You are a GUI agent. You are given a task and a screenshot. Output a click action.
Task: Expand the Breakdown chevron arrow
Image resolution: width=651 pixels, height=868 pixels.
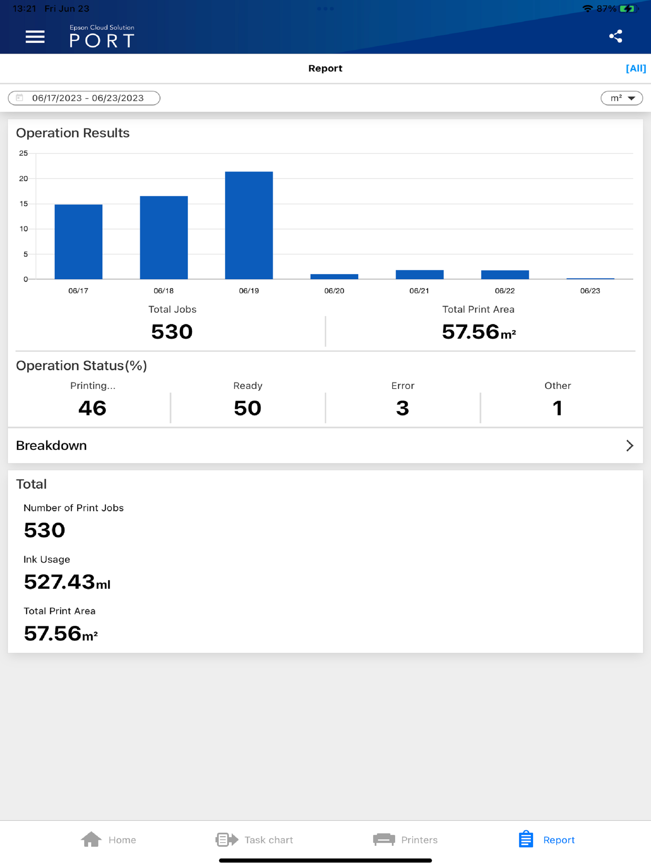[x=629, y=445]
